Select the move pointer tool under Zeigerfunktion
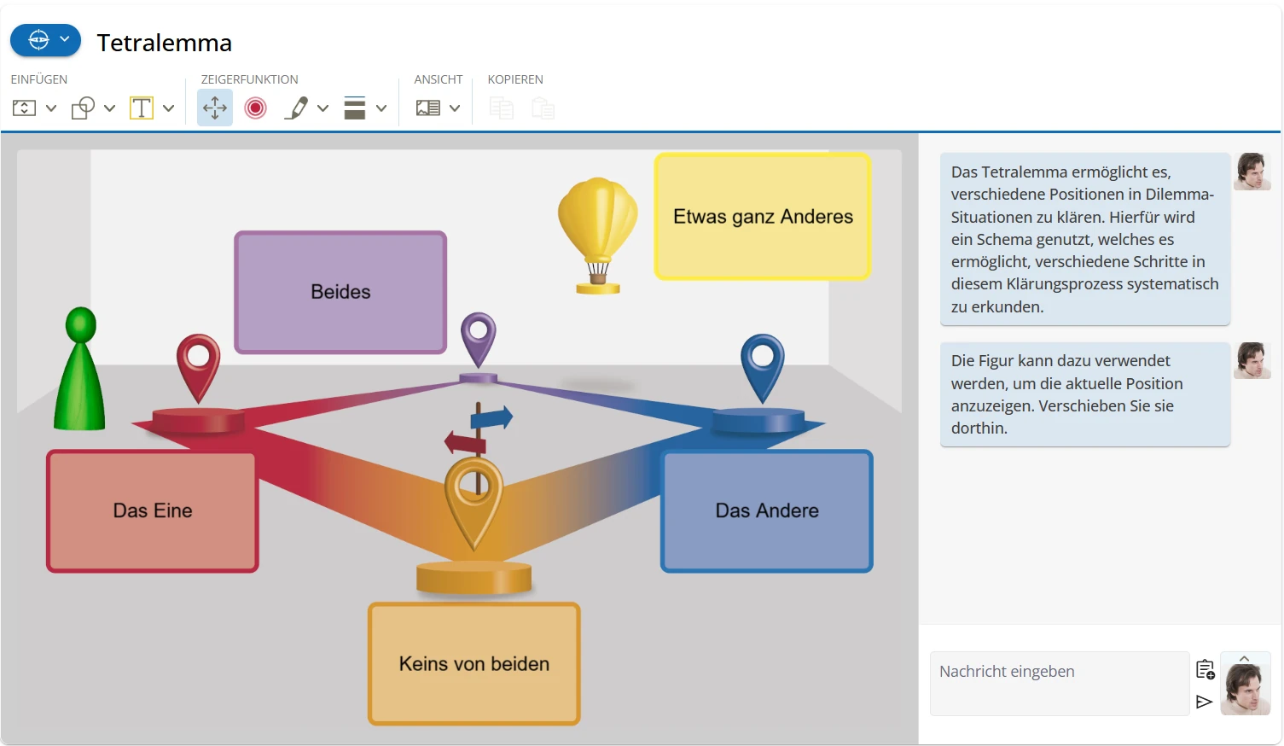 [x=214, y=108]
